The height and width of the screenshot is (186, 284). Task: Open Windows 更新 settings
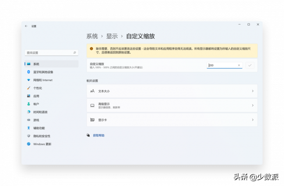coord(52,144)
